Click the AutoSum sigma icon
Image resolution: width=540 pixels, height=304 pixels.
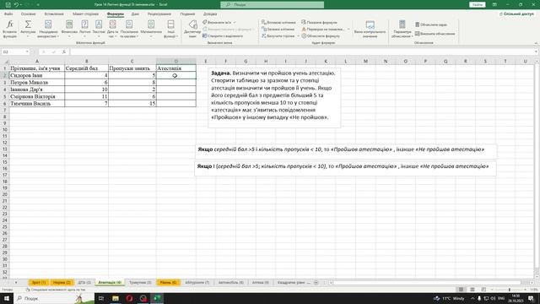pos(28,24)
